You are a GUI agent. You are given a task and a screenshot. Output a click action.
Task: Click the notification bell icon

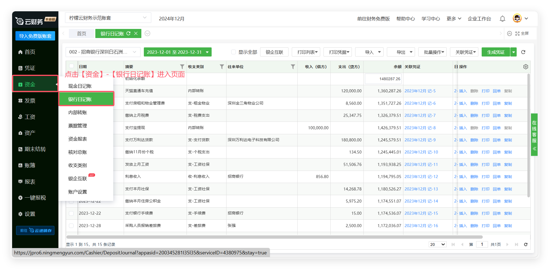coord(502,19)
